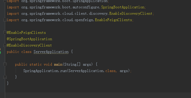Click fold end marker at main method closing brace
The height and width of the screenshot is (98, 191).
pos(5,77)
